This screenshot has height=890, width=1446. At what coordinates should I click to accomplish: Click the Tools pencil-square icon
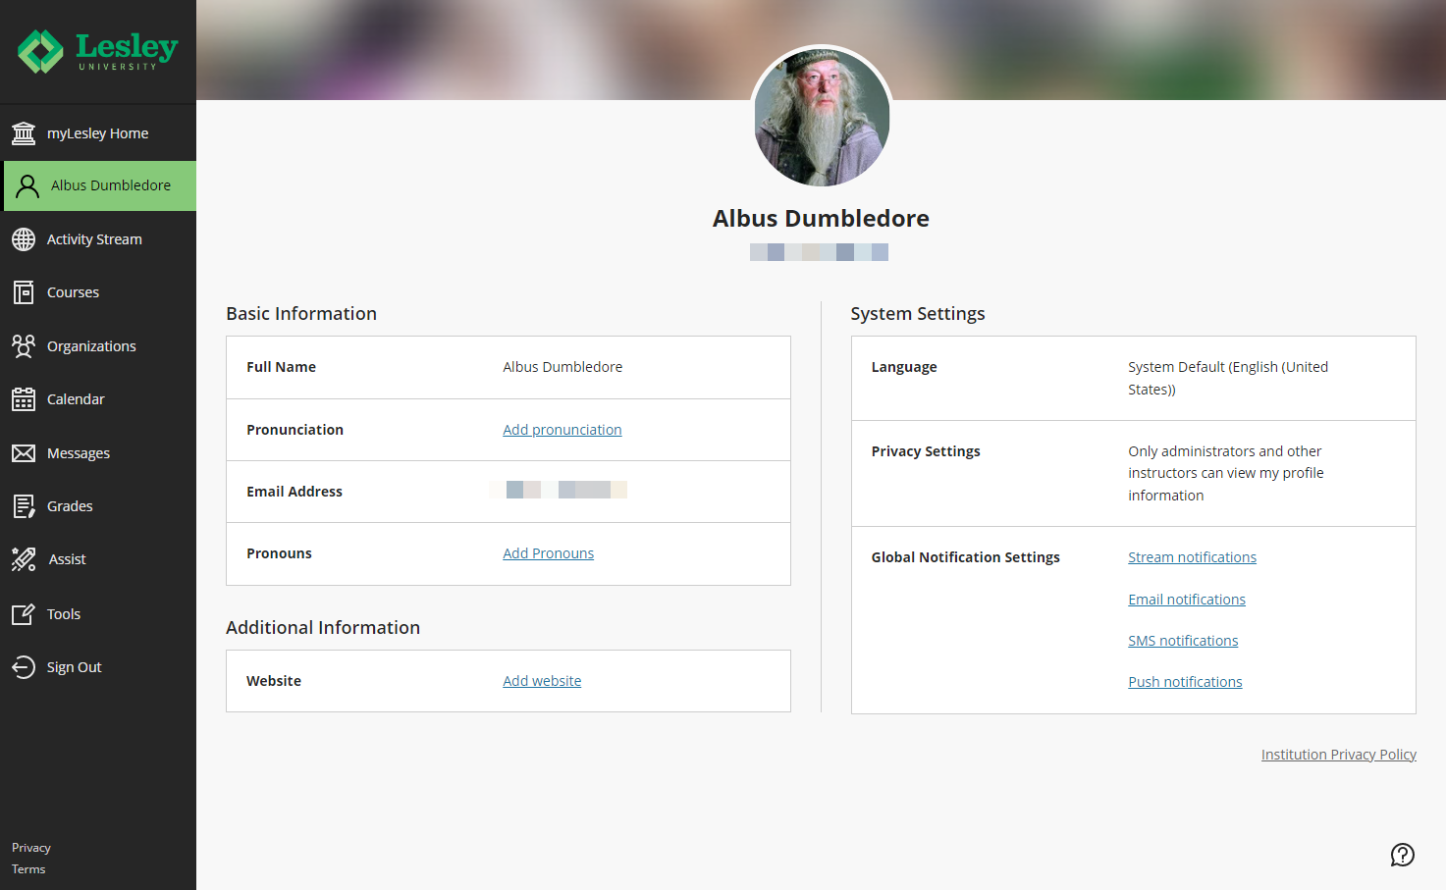(x=24, y=614)
